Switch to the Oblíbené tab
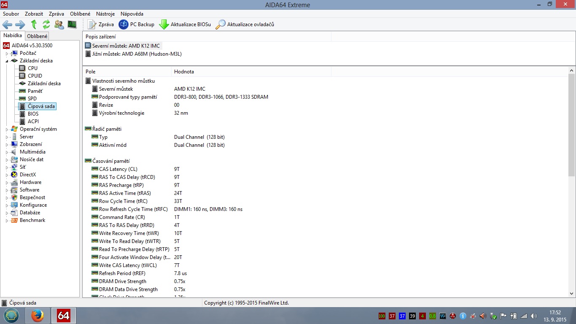576x324 pixels. [37, 36]
